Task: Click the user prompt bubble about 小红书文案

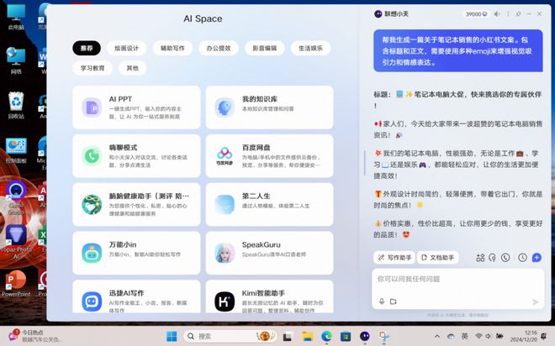Action: coord(458,51)
